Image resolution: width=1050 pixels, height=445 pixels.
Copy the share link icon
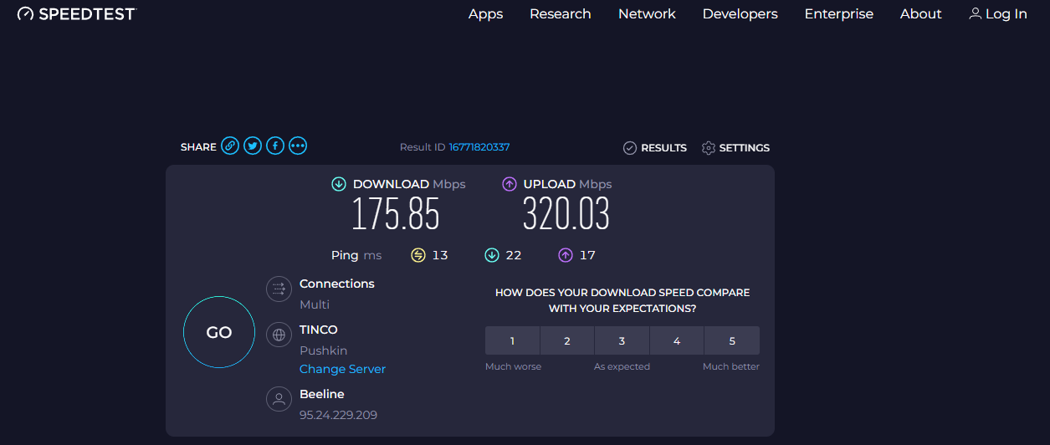tap(230, 146)
